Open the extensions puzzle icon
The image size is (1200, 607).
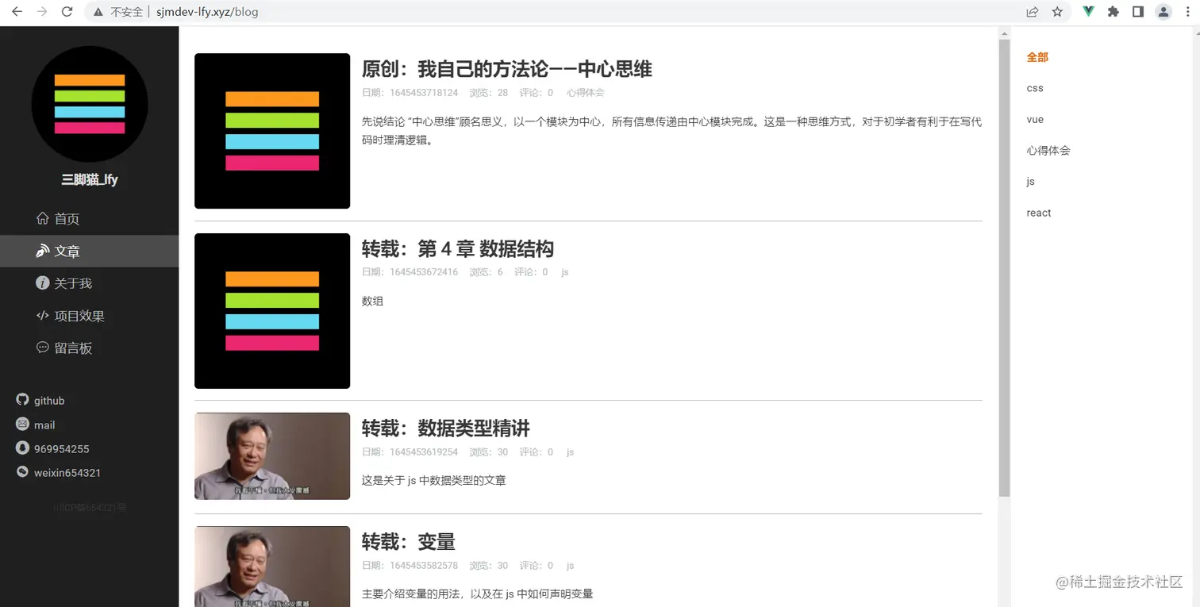(1113, 12)
